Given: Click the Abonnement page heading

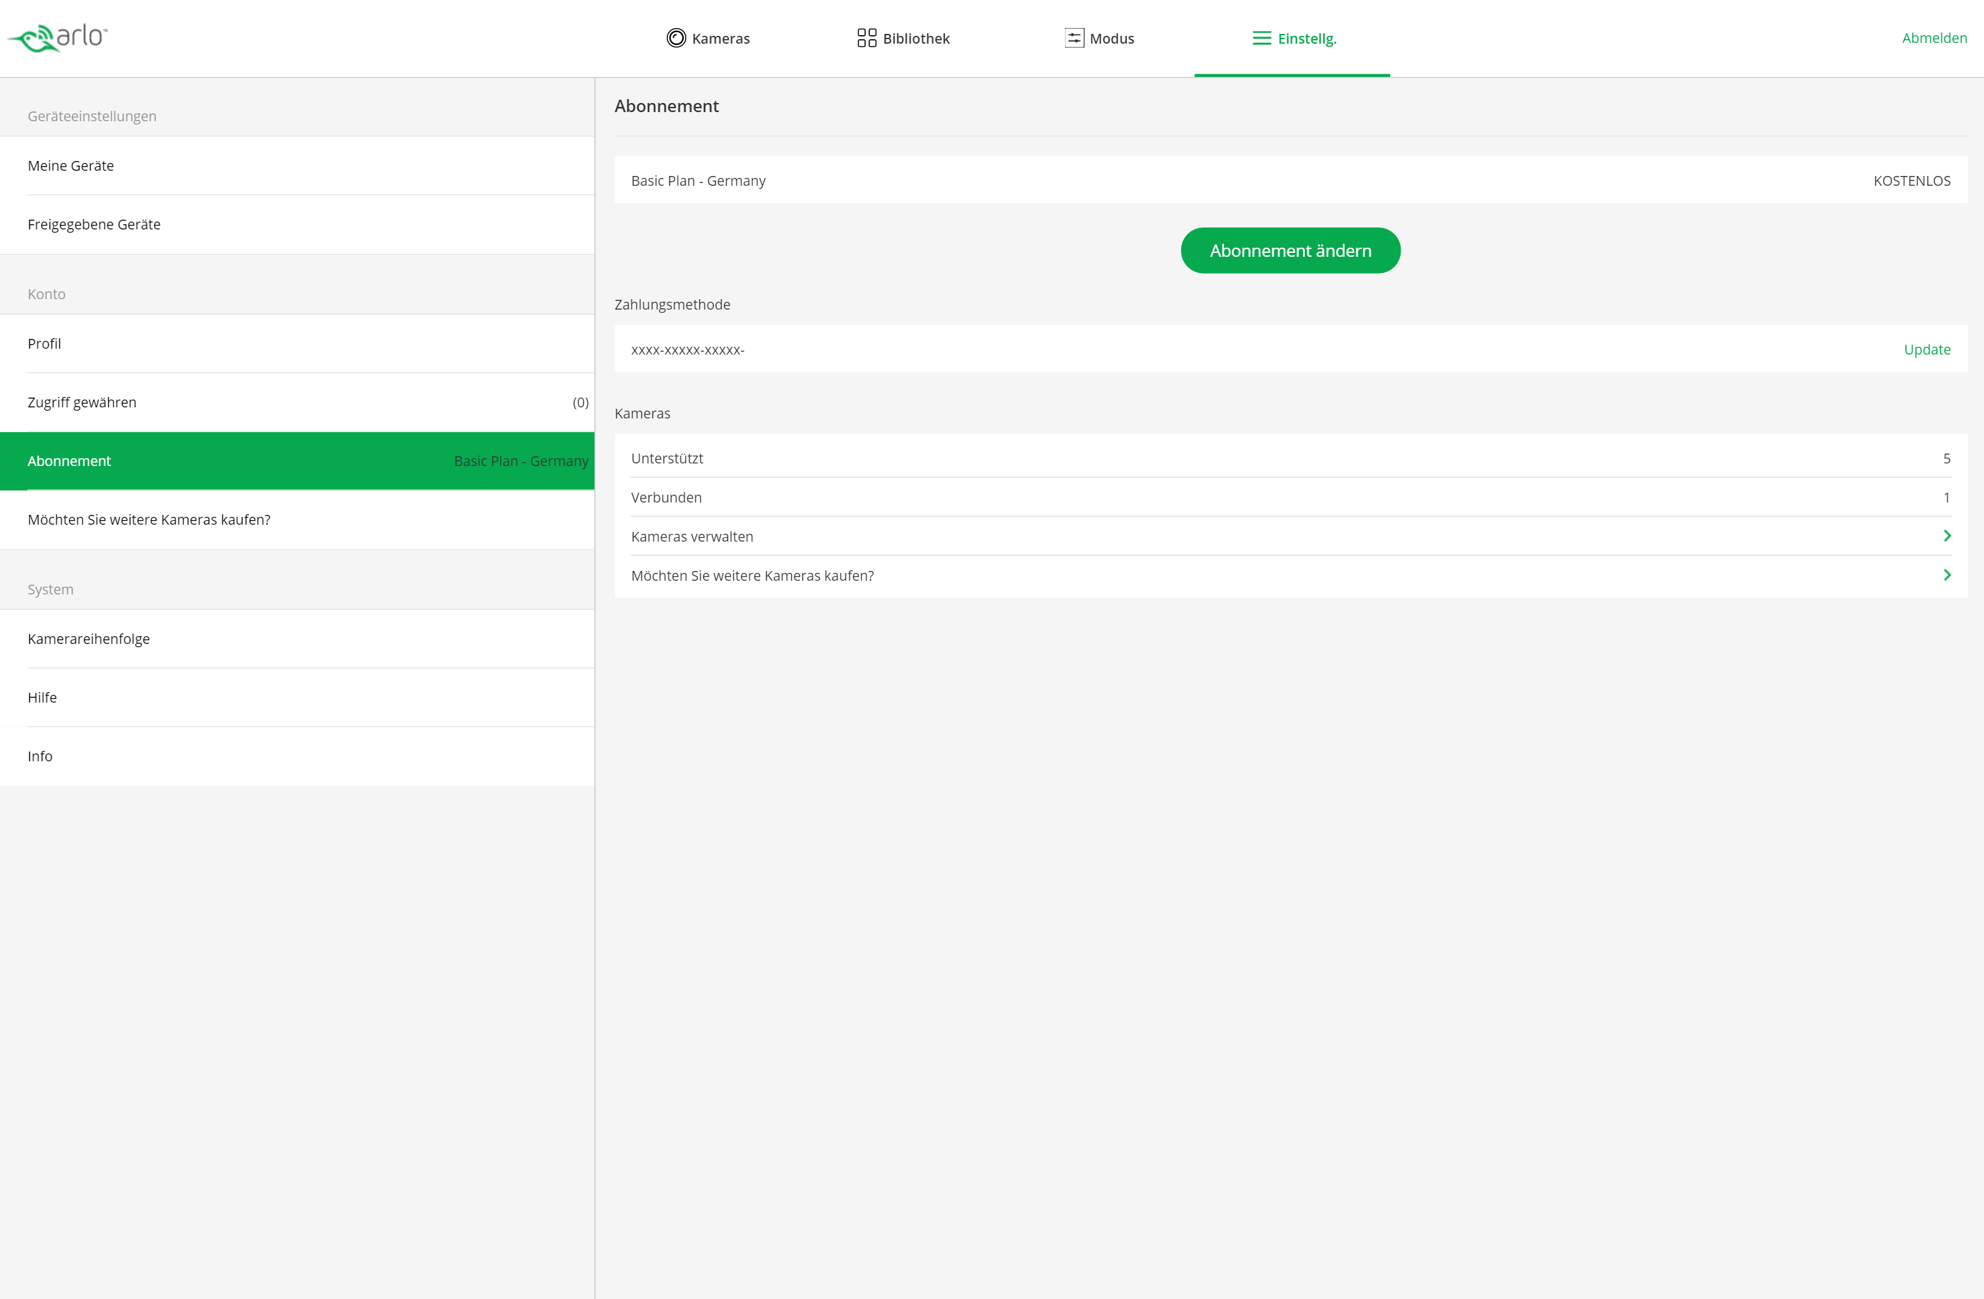Looking at the screenshot, I should (x=666, y=106).
